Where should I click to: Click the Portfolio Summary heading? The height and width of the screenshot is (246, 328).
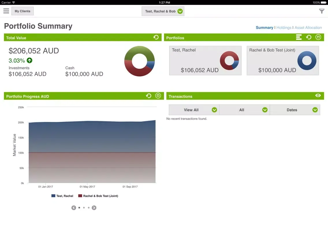pos(38,26)
